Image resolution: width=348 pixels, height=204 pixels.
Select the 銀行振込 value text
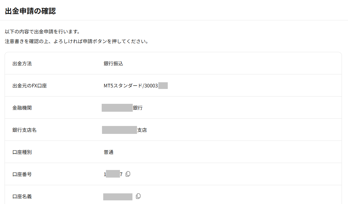[113, 63]
